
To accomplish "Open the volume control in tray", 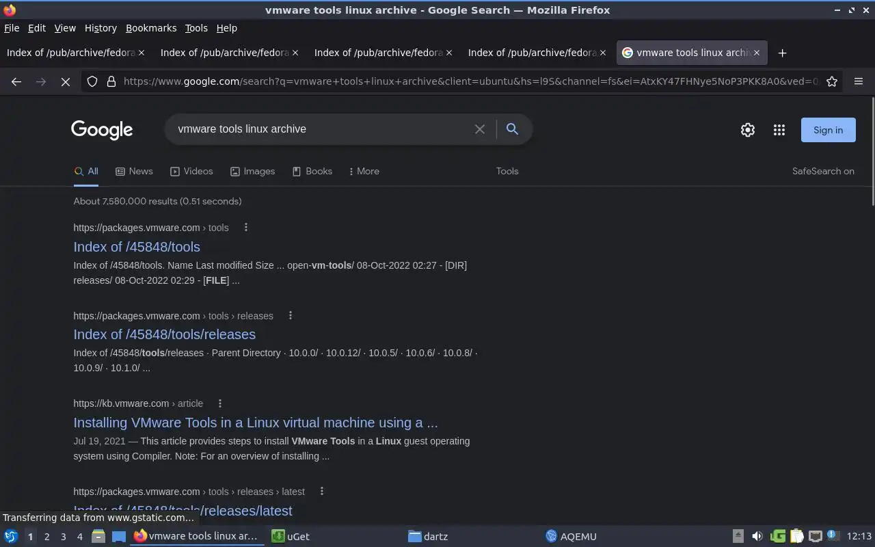I will [757, 536].
